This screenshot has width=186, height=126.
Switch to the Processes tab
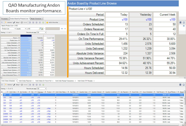click(x=5, y=19)
